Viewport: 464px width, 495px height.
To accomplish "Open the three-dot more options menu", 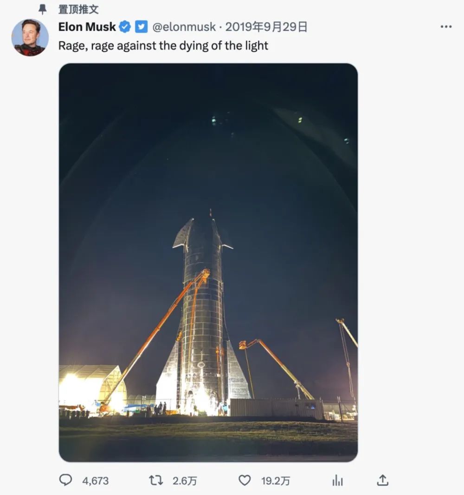I will point(446,27).
